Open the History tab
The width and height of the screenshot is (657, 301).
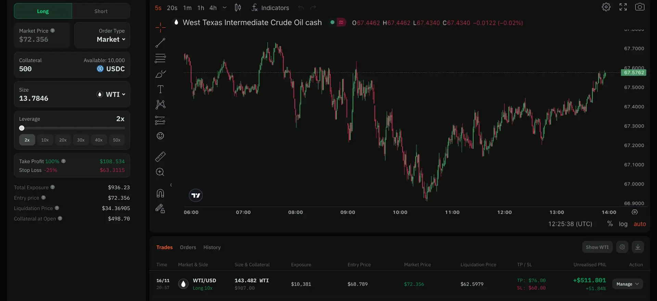212,247
